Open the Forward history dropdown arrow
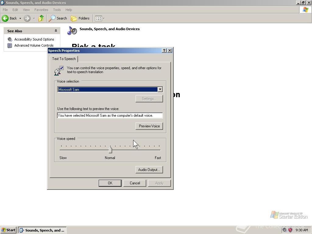Image resolution: width=312 pixels, height=234 pixels. [x=34, y=18]
